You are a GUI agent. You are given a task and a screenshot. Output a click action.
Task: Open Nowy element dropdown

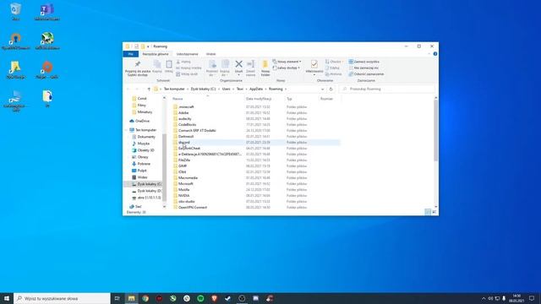(287, 62)
